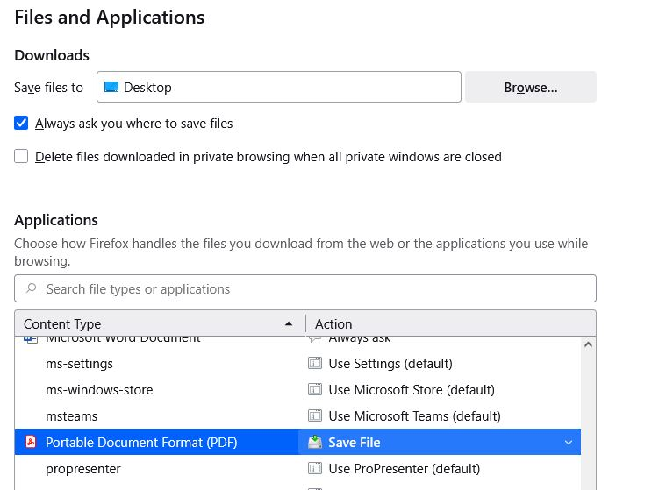Select the msteams content type row
This screenshot has height=490, width=659.
pos(72,416)
